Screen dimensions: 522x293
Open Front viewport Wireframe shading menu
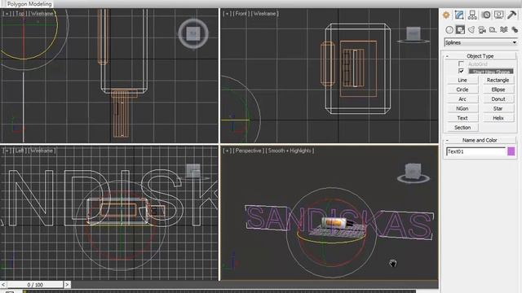click(x=264, y=14)
